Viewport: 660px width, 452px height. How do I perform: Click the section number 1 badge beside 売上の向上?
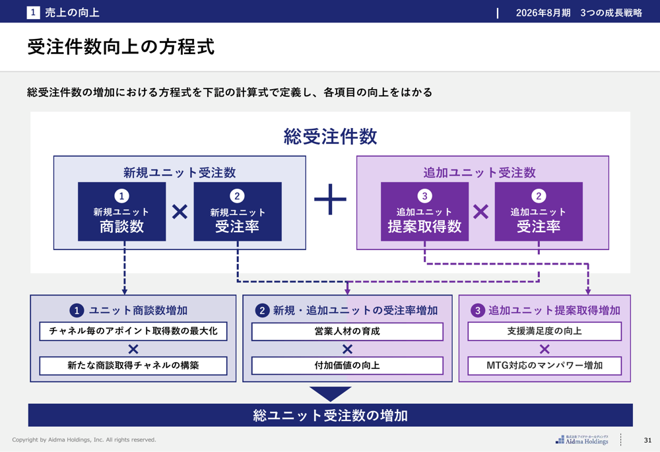33,12
